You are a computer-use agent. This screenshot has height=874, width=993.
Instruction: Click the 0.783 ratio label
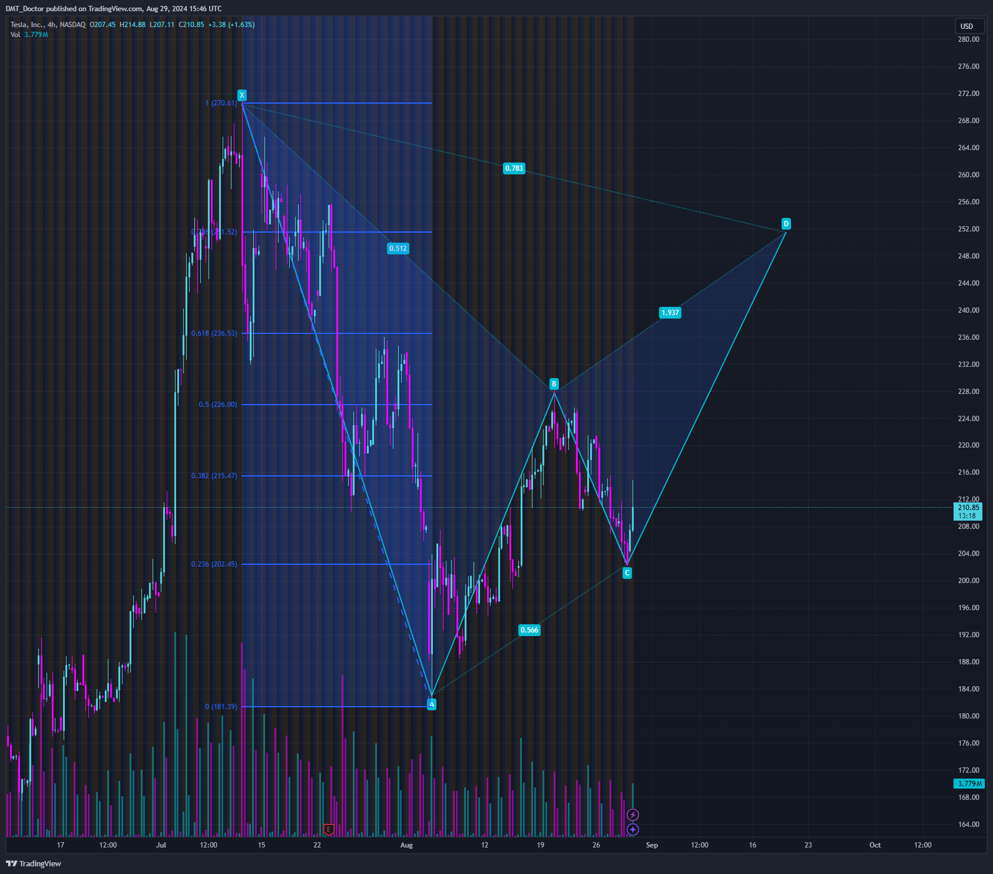click(514, 168)
